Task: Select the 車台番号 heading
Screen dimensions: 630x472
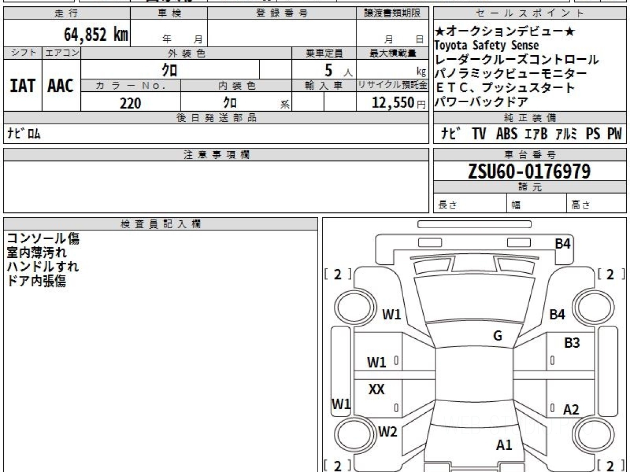Action: [x=530, y=155]
